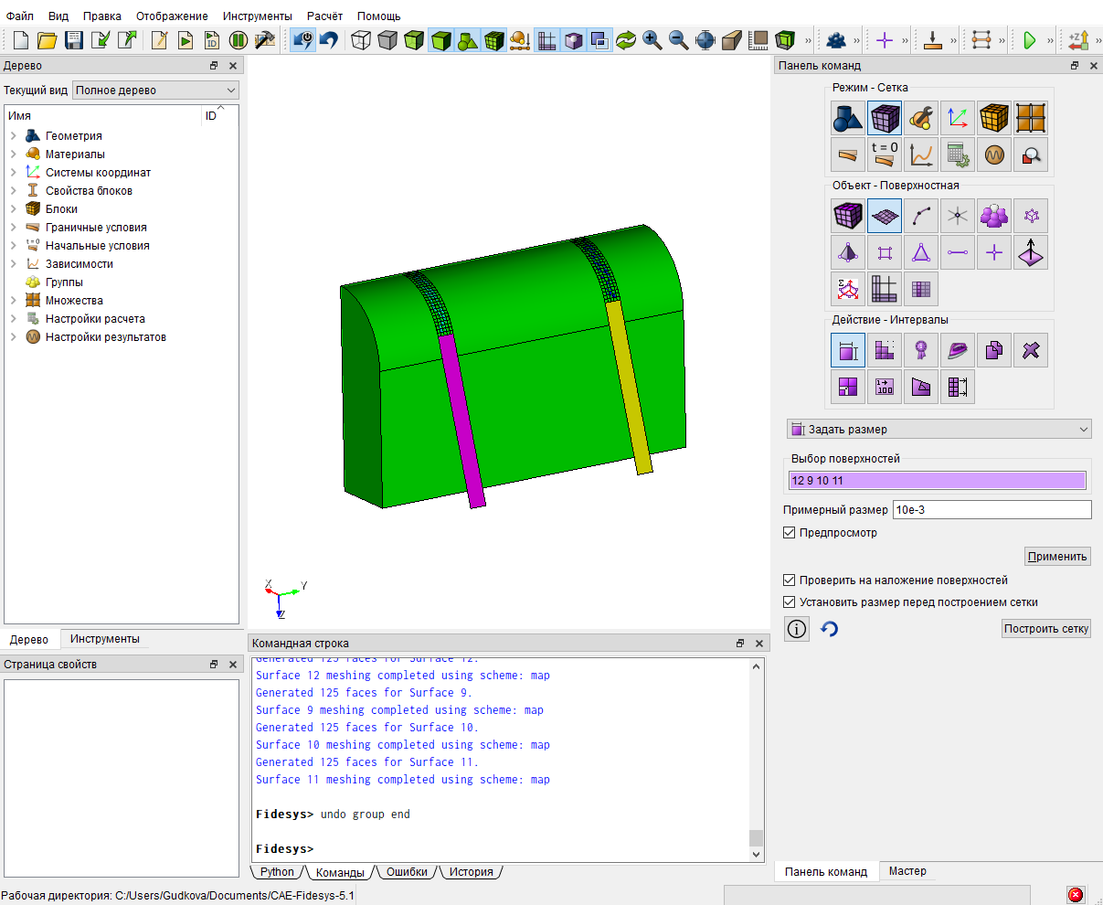Save with the floppy disk icon
Screen dimensions: 1103x905
coord(74,40)
